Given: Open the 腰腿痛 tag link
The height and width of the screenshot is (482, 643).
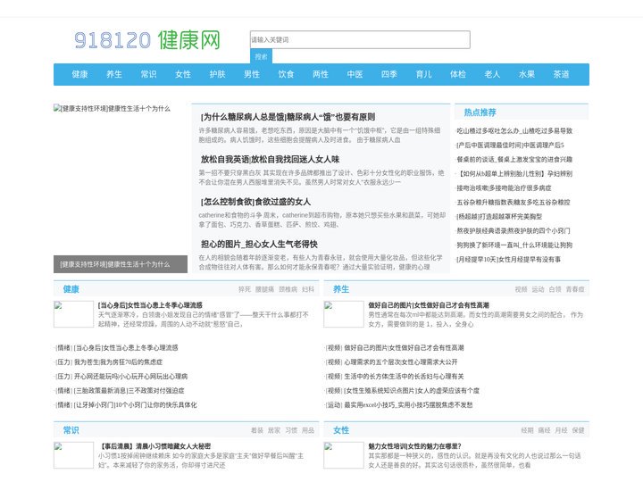Looking at the screenshot, I should click(264, 289).
